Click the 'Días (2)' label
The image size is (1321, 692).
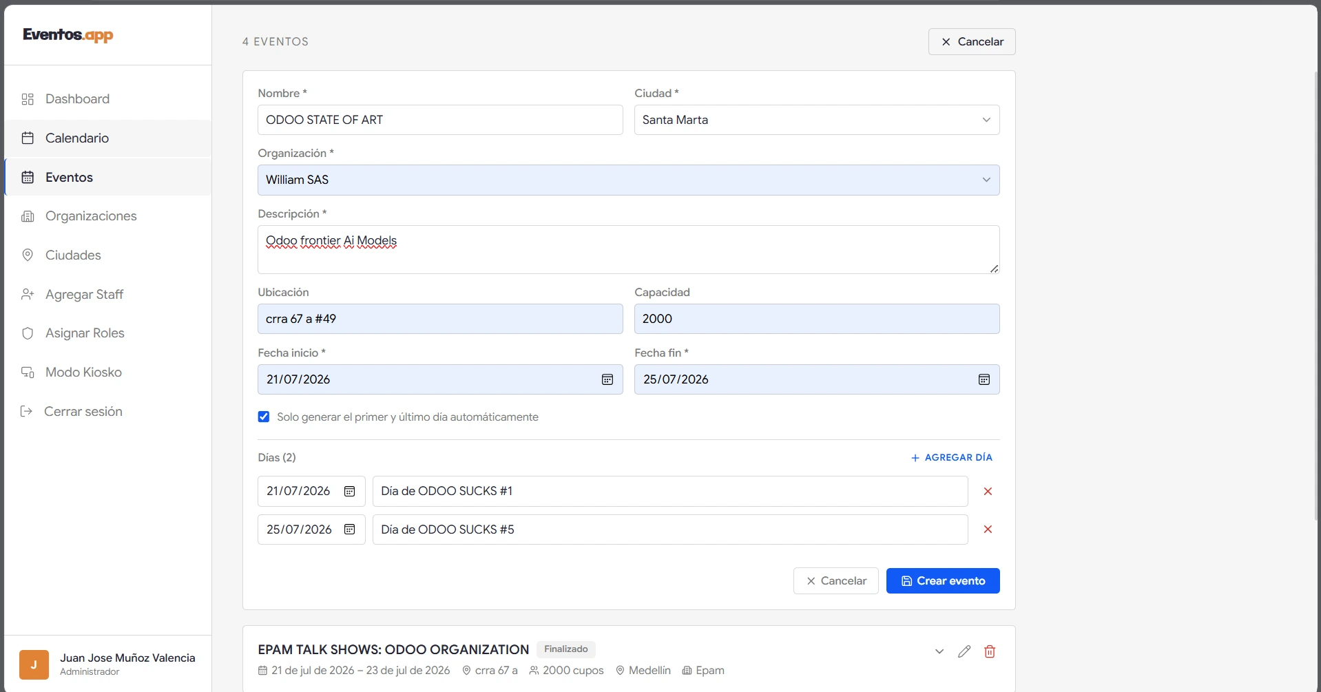click(x=277, y=458)
